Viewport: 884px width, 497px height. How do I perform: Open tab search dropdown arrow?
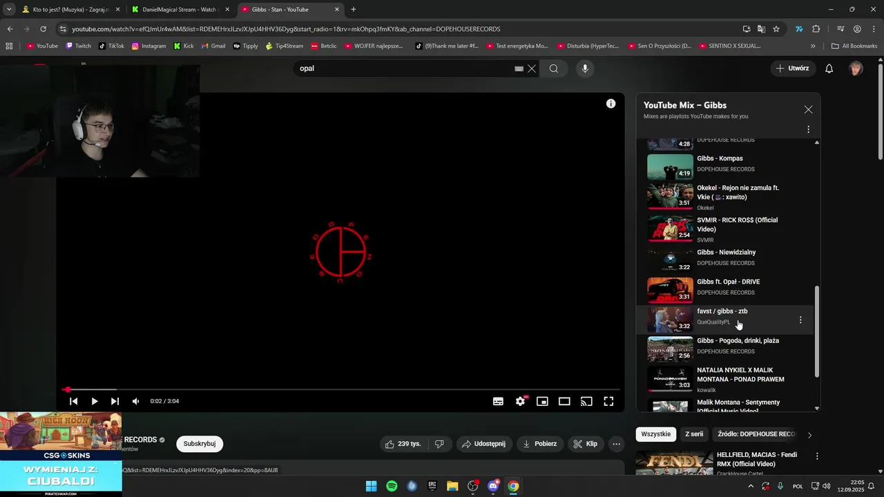coord(8,10)
